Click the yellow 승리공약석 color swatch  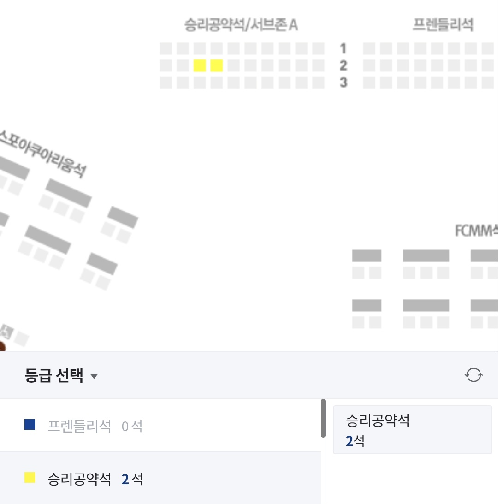tap(30, 478)
